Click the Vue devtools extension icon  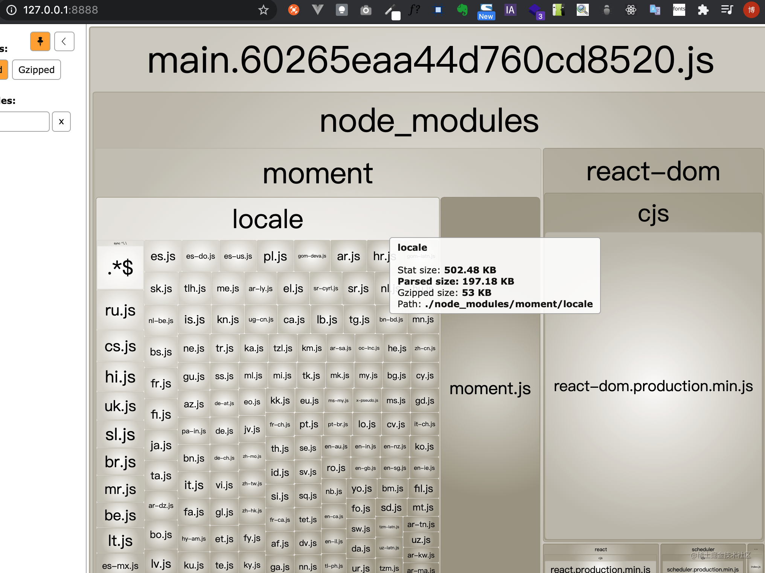coord(318,10)
